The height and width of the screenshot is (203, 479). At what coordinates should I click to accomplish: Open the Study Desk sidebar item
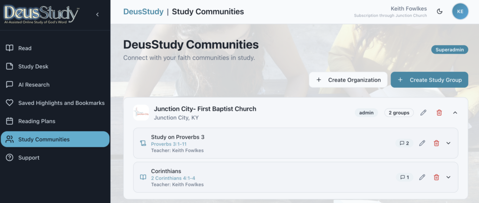33,66
